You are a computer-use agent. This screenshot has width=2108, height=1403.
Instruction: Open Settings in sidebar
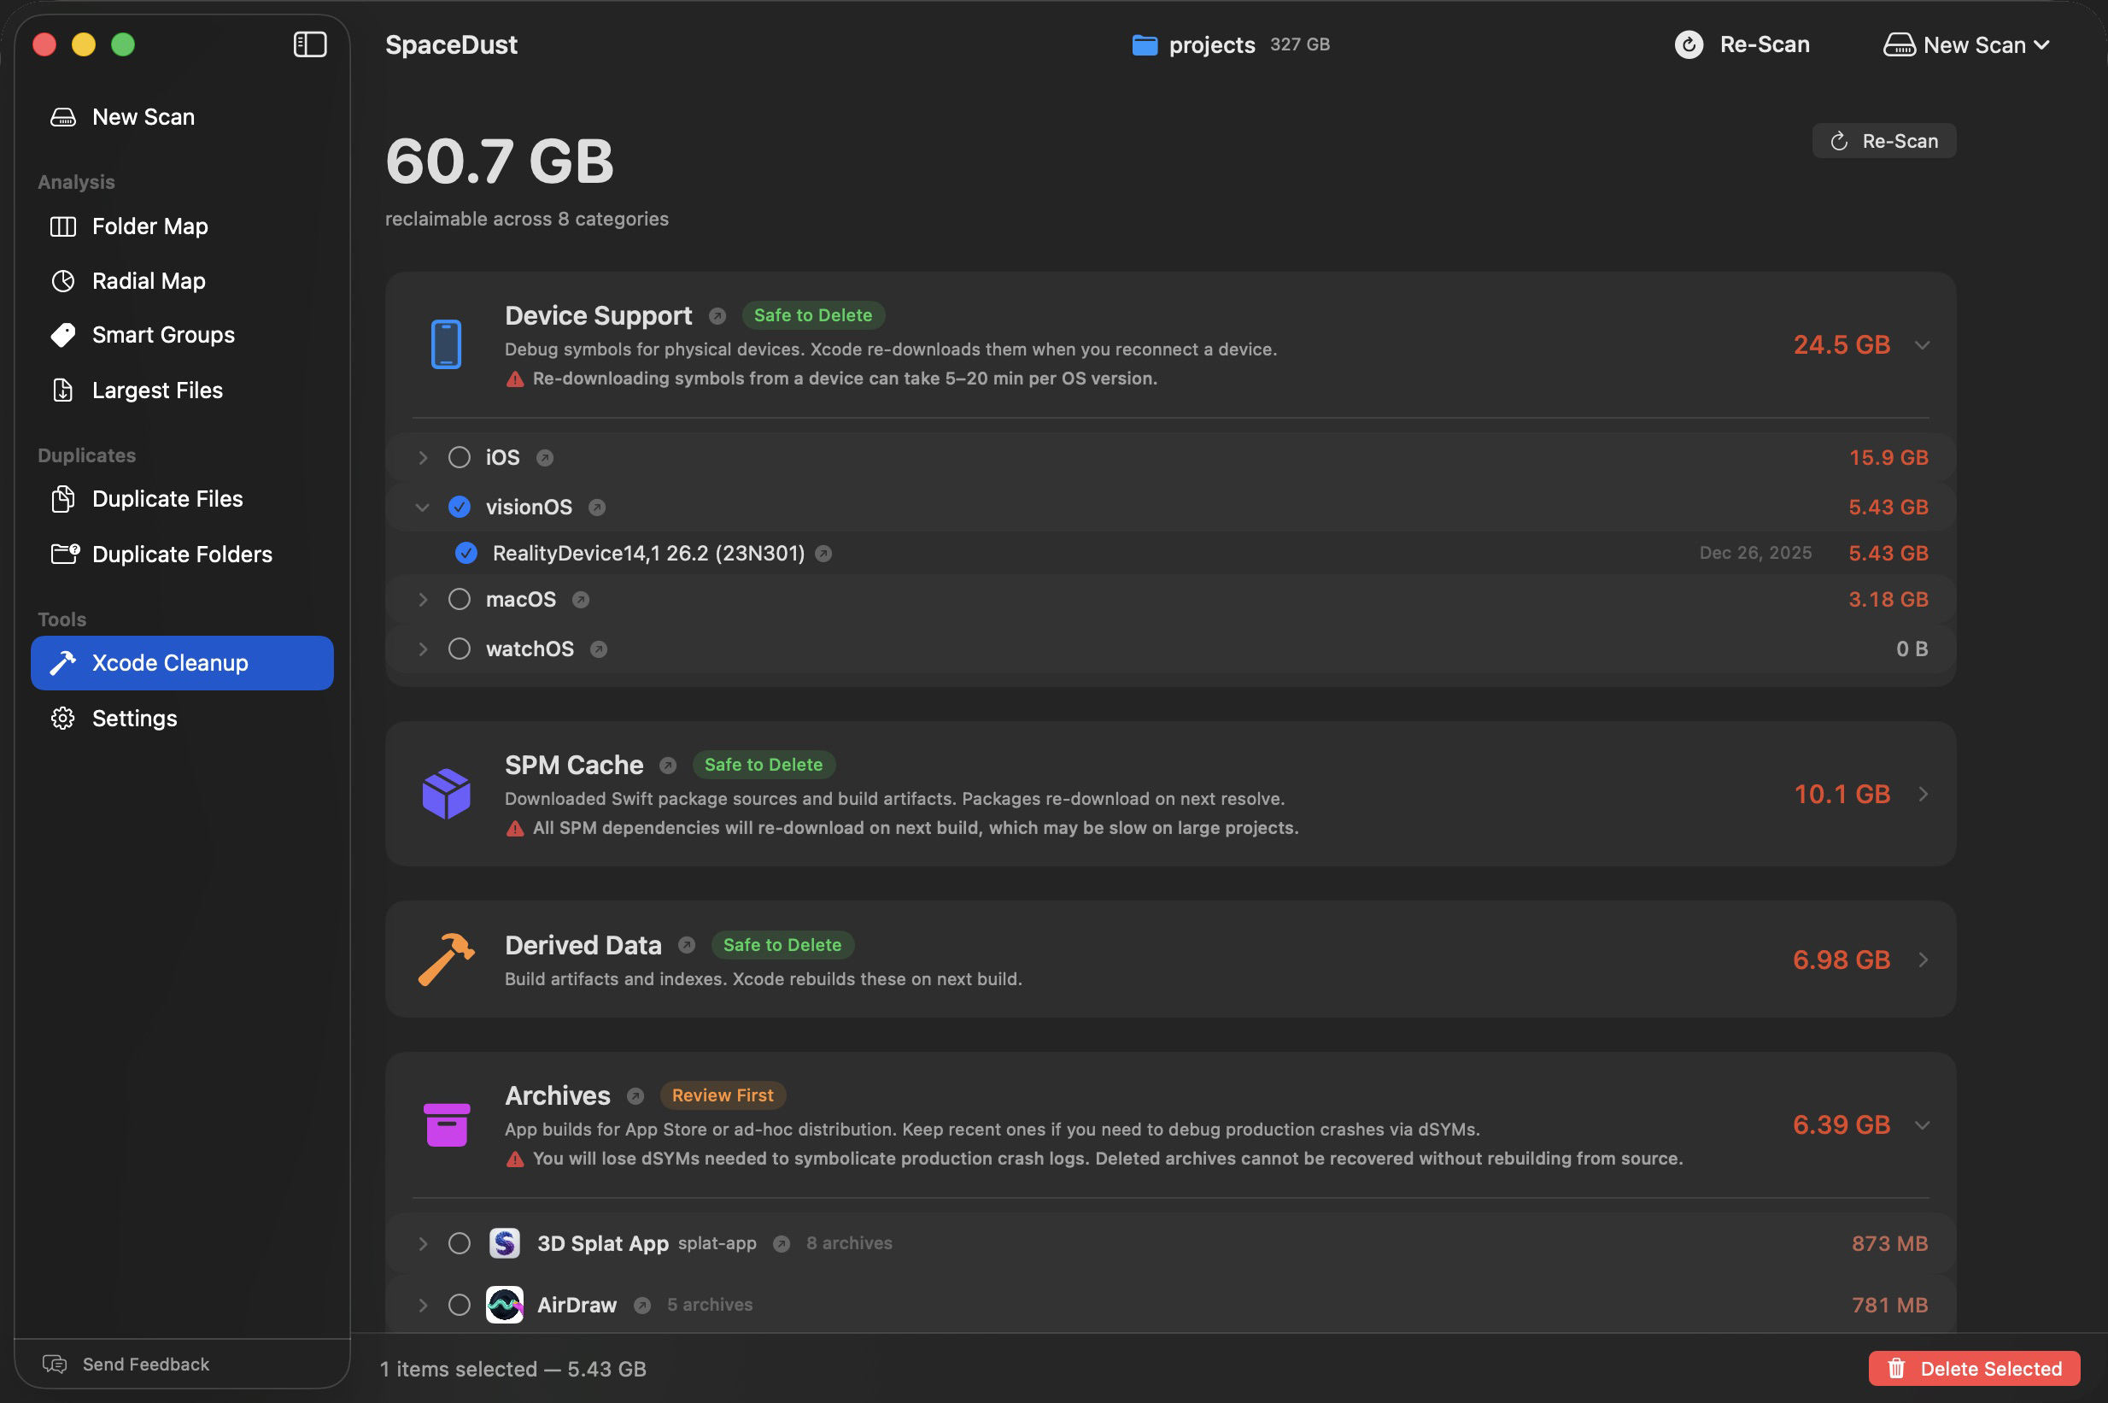(183, 719)
